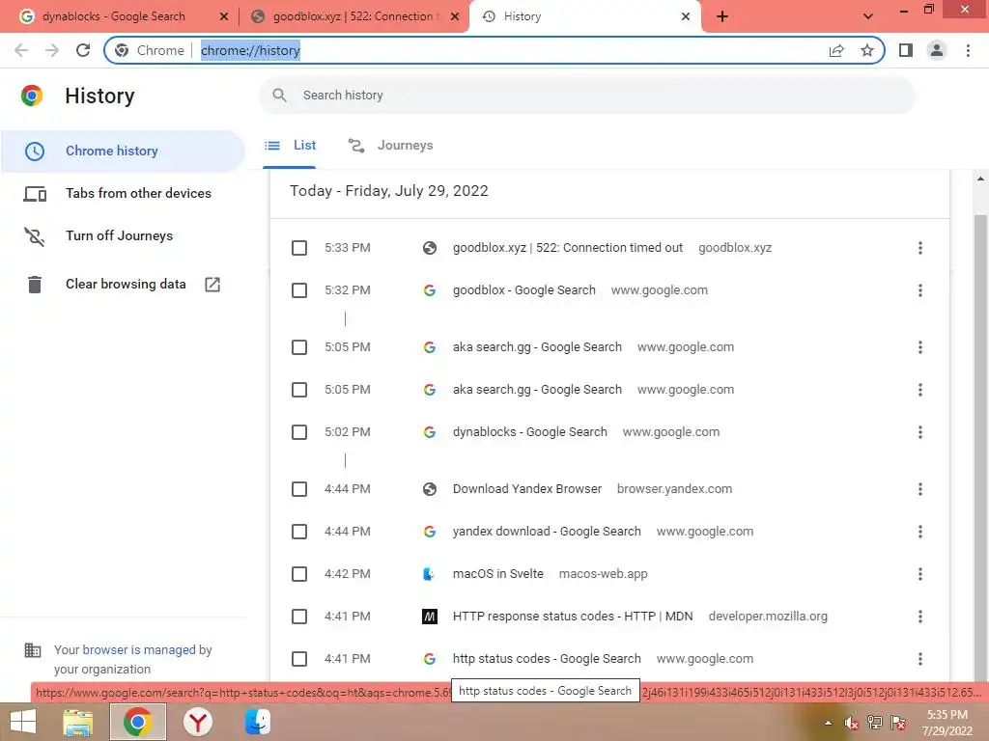Switch to the Journeys tab
This screenshot has height=741, width=989.
(391, 146)
